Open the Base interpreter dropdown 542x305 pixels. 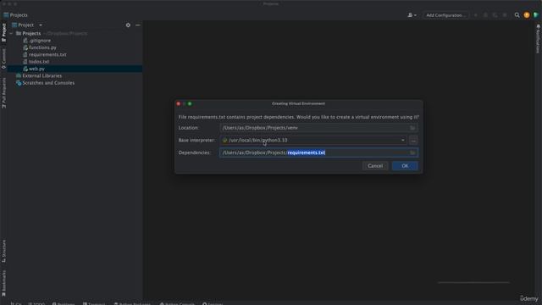click(403, 140)
